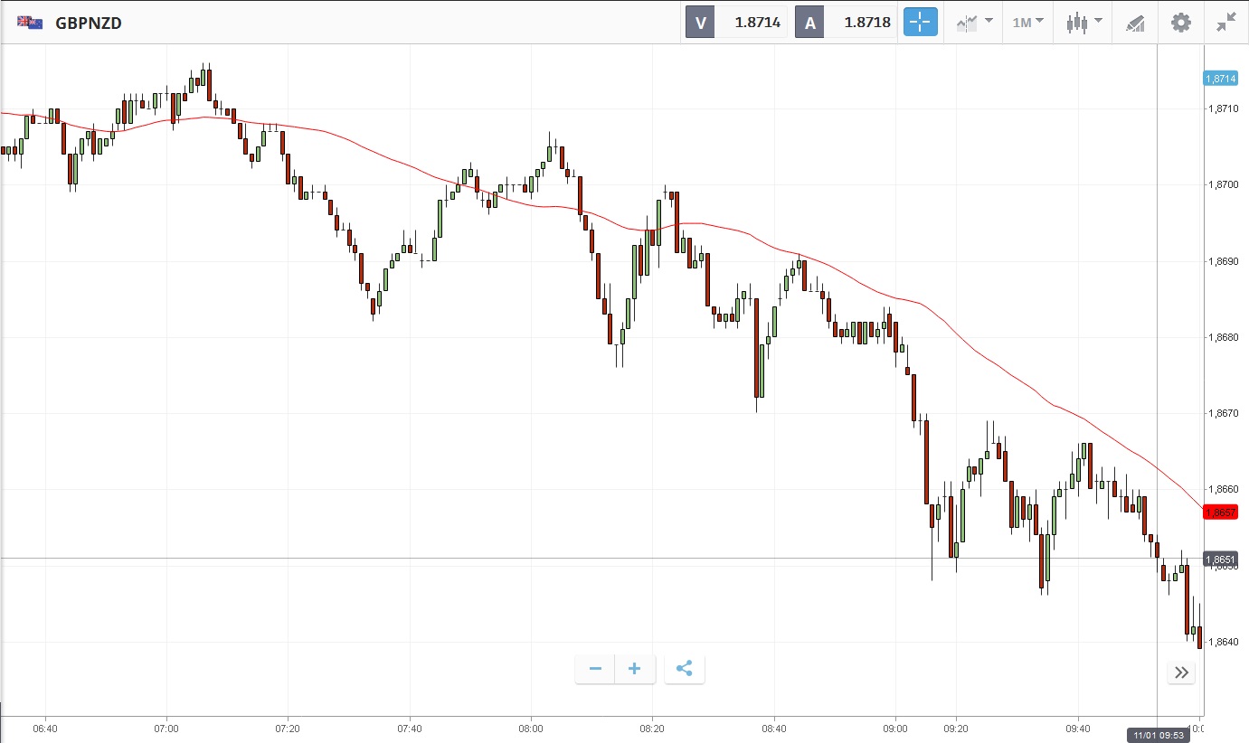This screenshot has height=743, width=1249.
Task: Click the blue 1.8714 price label
Action: click(x=1220, y=79)
